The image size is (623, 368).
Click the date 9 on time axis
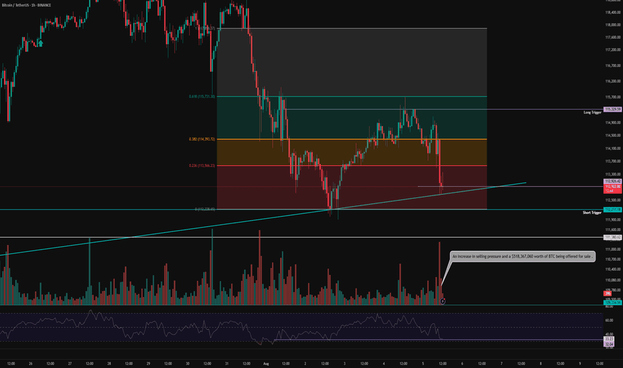coord(580,363)
